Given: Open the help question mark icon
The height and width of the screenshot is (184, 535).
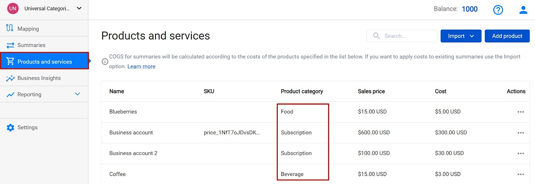Looking at the screenshot, I should pos(498,10).
